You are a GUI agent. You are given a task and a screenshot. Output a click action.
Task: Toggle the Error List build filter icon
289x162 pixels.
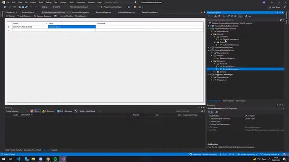tap(76, 111)
